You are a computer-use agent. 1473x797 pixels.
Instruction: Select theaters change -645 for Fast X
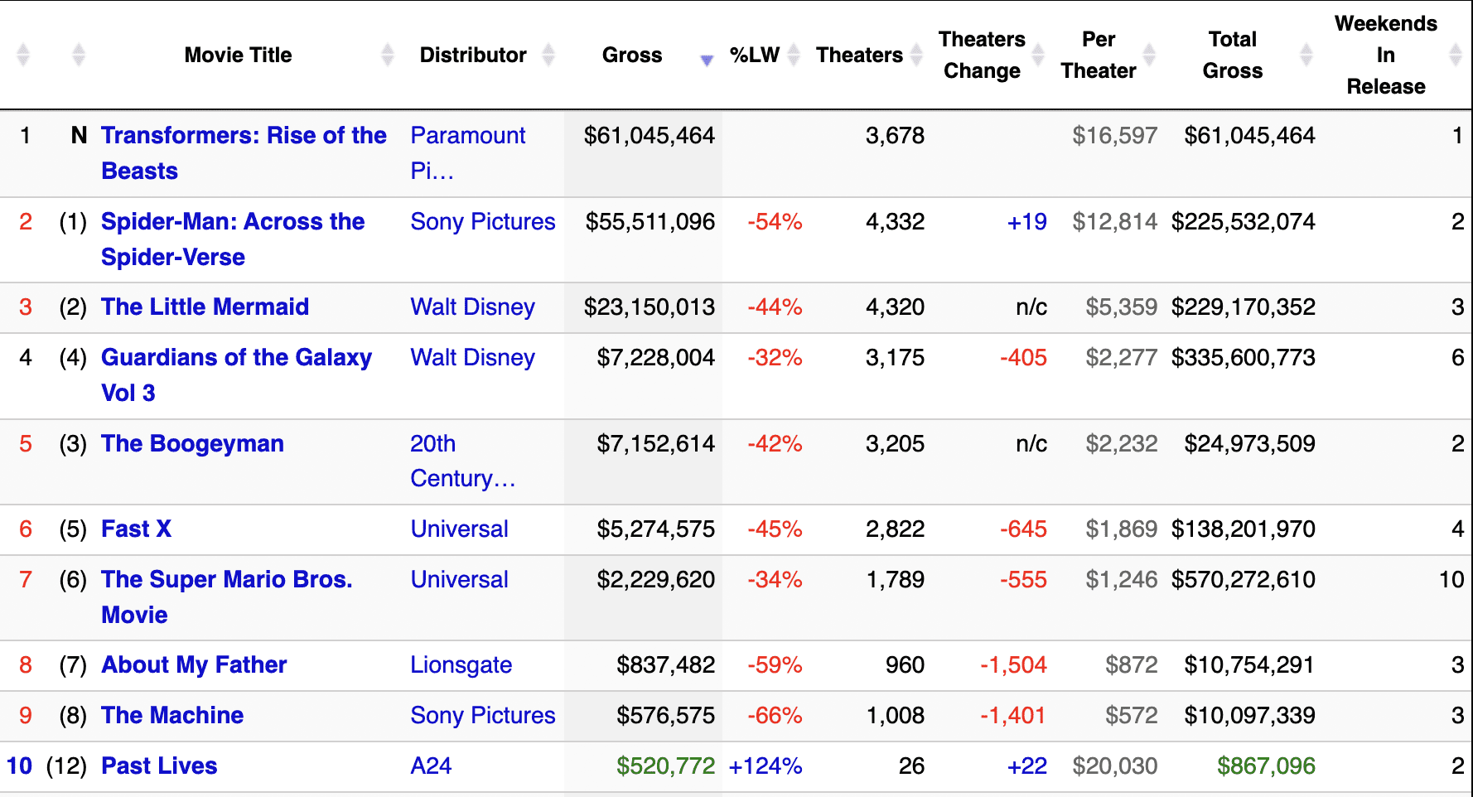click(x=1023, y=529)
